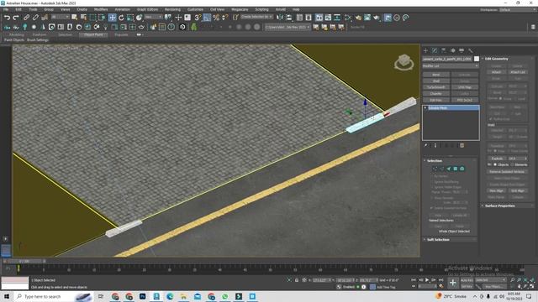This screenshot has width=538, height=302.
Task: Open the Create Selection Set dropdown
Action: coord(256,17)
